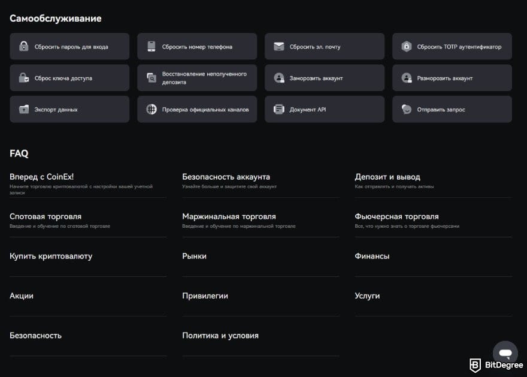Select Отправить запрос
Screen dimensions: 527x377
coord(452,109)
